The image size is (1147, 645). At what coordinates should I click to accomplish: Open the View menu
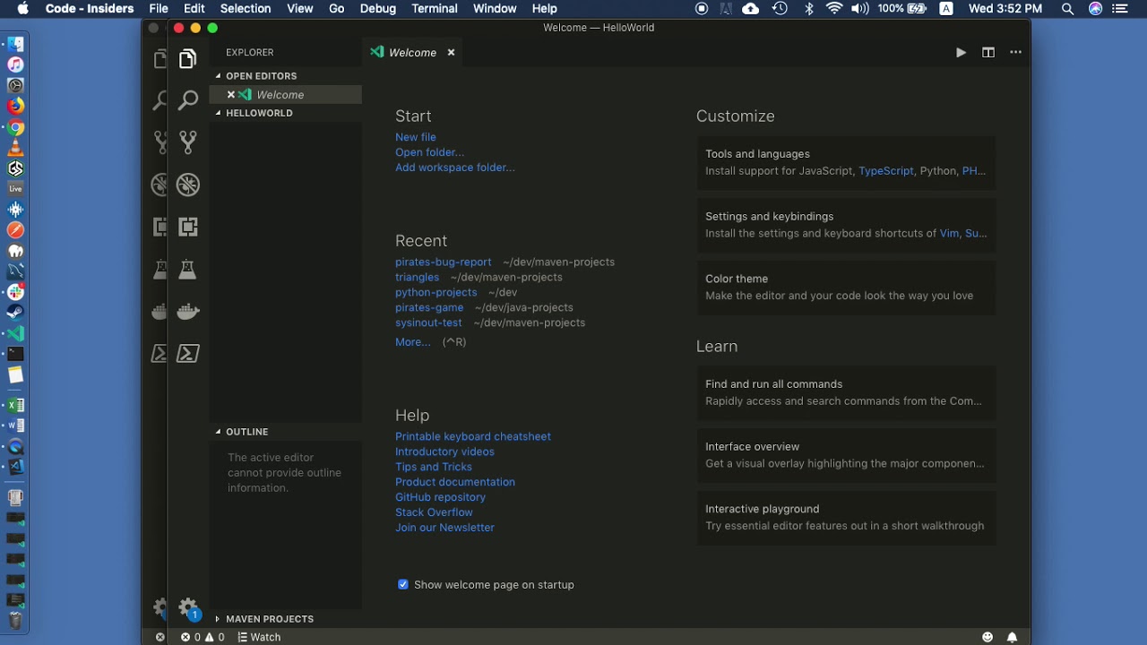point(300,9)
